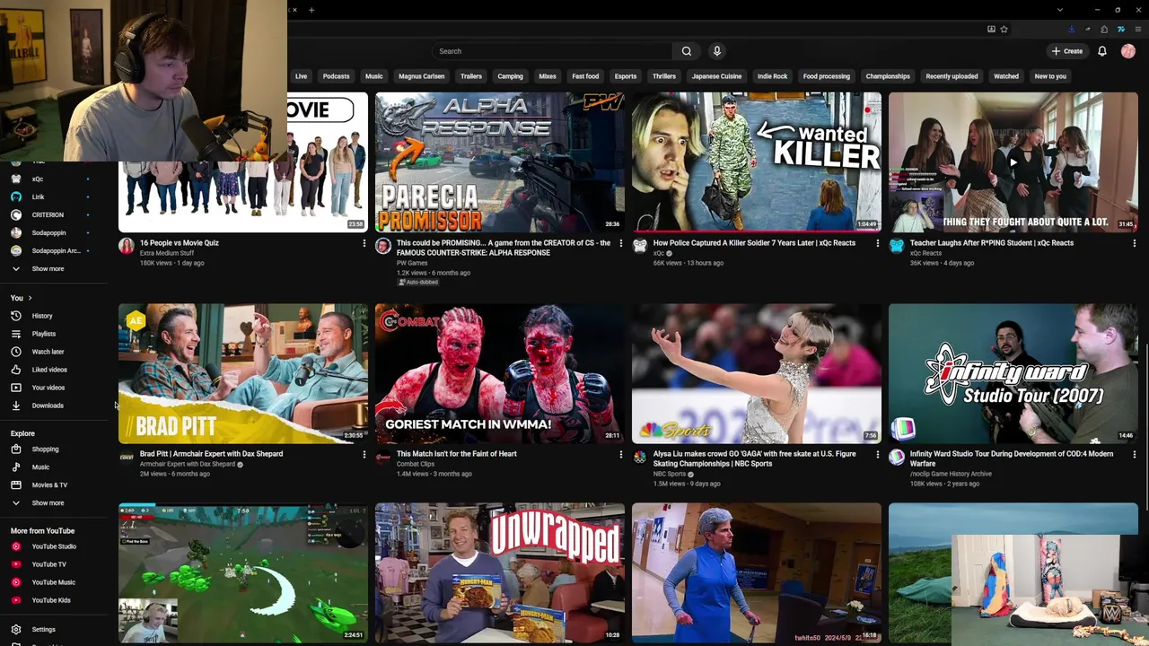Screen dimensions: 1149x646
Task: Select the Japanese Cuisine filter chip
Action: pyautogui.click(x=716, y=76)
